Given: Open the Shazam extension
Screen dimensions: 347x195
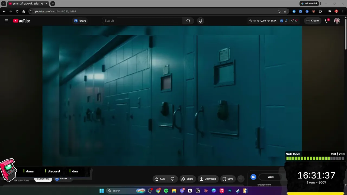Looking at the screenshot, I should pos(294,11).
